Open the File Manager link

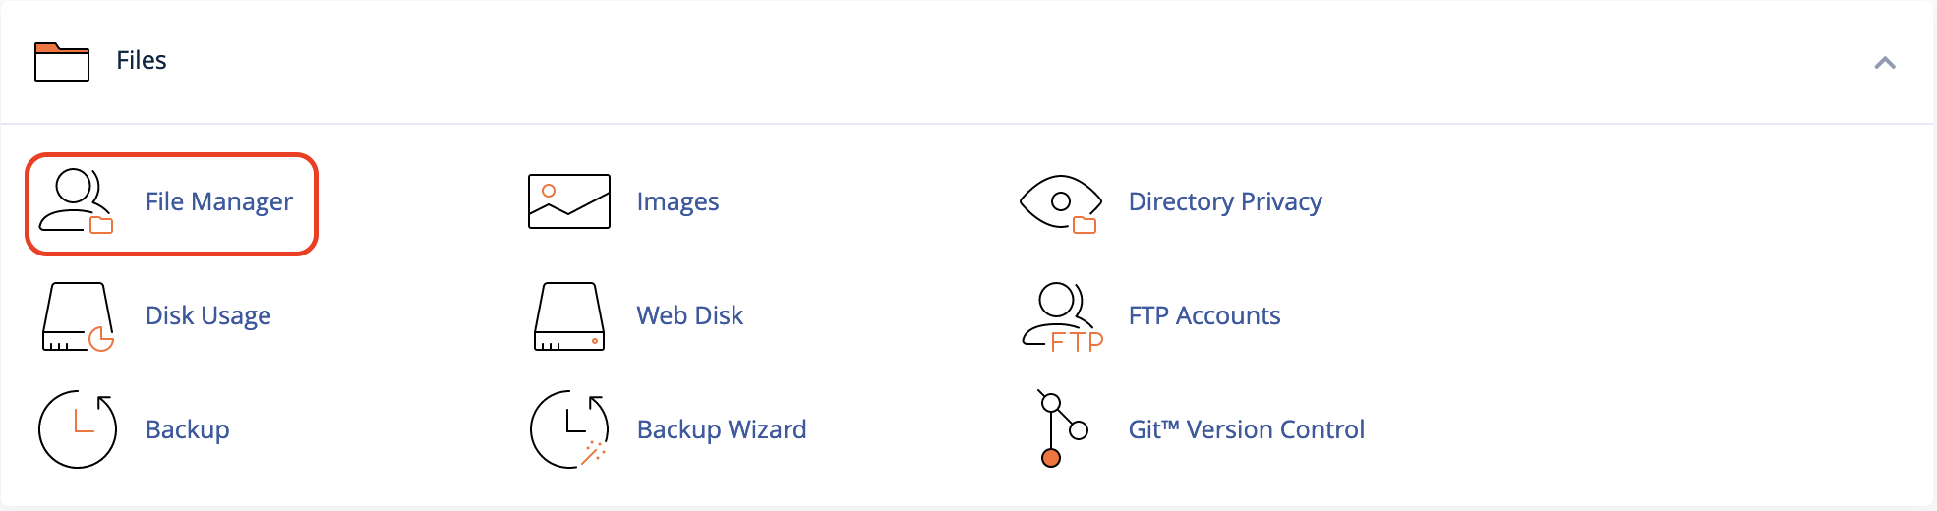[x=219, y=201]
